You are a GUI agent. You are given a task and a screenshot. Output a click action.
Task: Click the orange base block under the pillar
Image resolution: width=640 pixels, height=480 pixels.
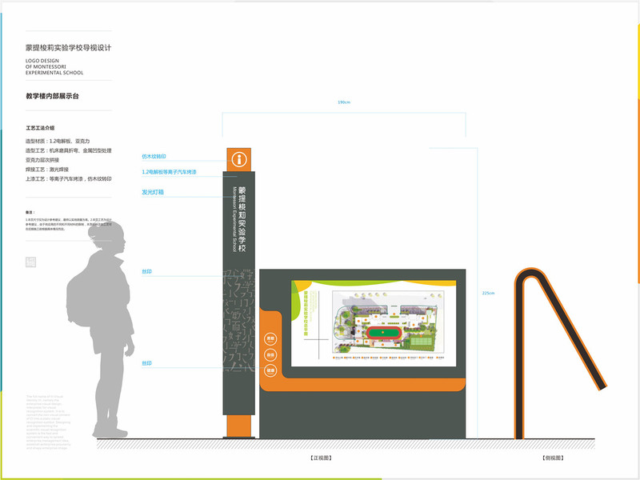(x=238, y=426)
